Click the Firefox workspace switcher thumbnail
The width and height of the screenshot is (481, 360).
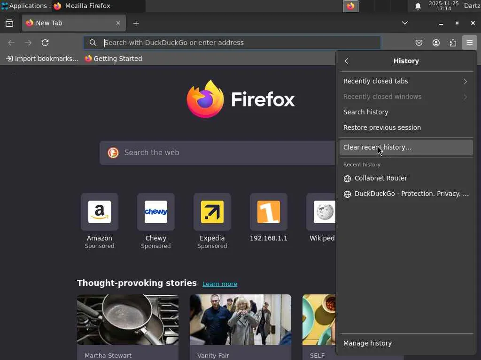click(350, 6)
